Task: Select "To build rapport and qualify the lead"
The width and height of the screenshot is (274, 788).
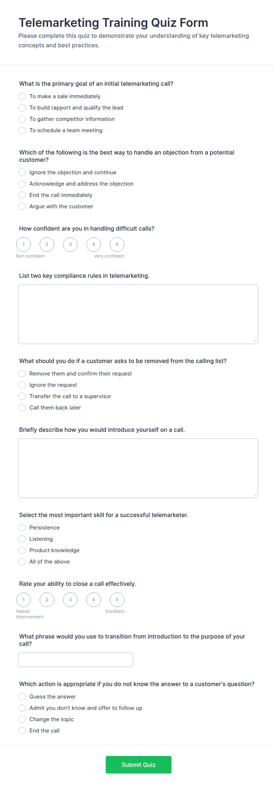Action: pyautogui.click(x=22, y=108)
